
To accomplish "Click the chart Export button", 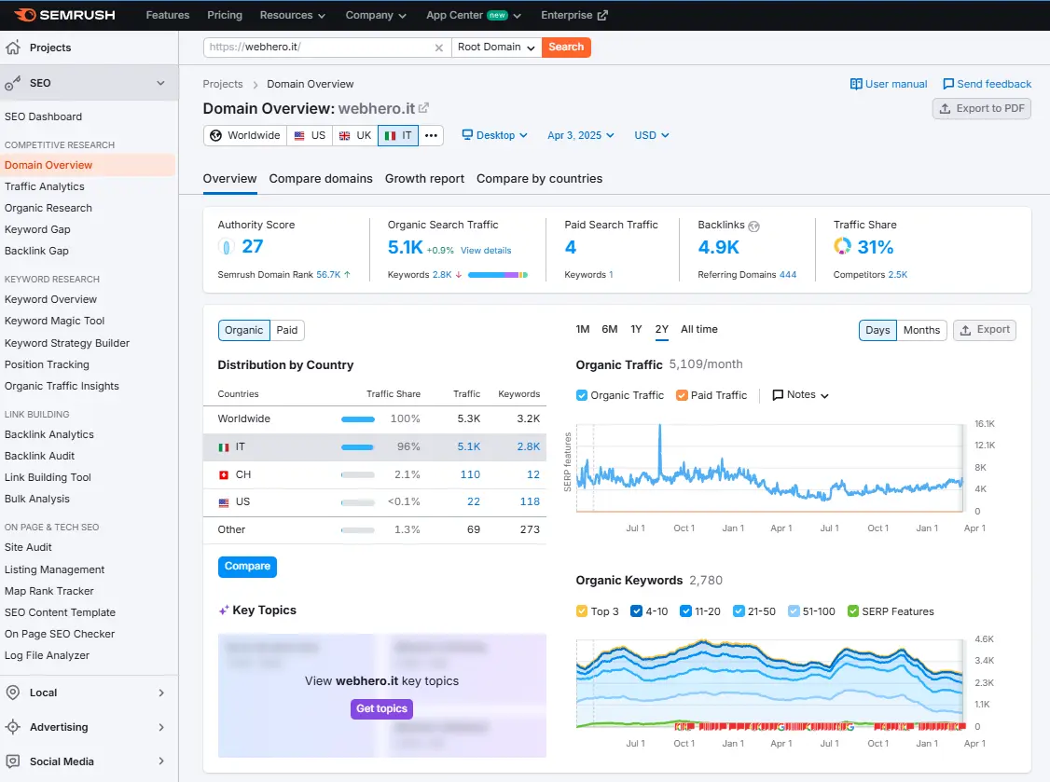I will 985,330.
